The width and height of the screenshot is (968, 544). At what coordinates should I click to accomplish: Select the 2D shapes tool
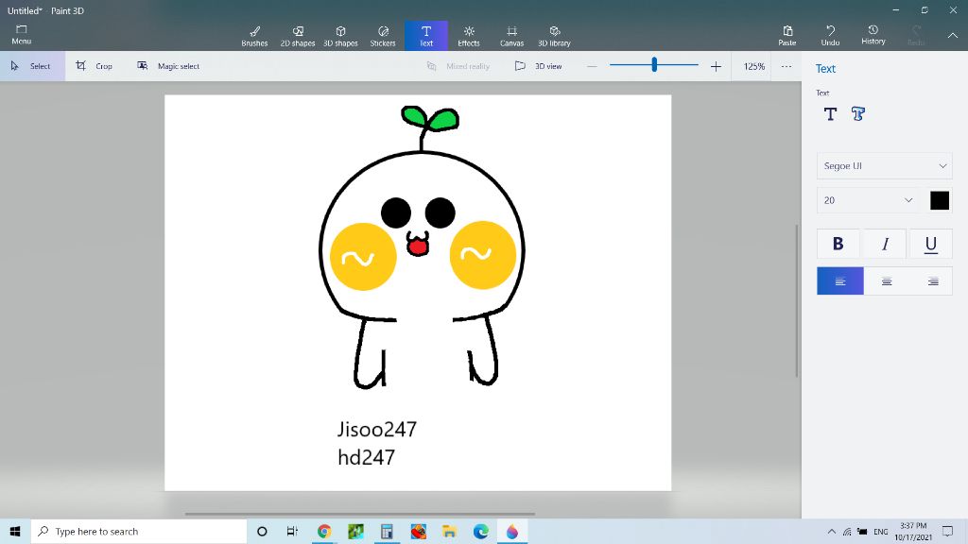(298, 35)
